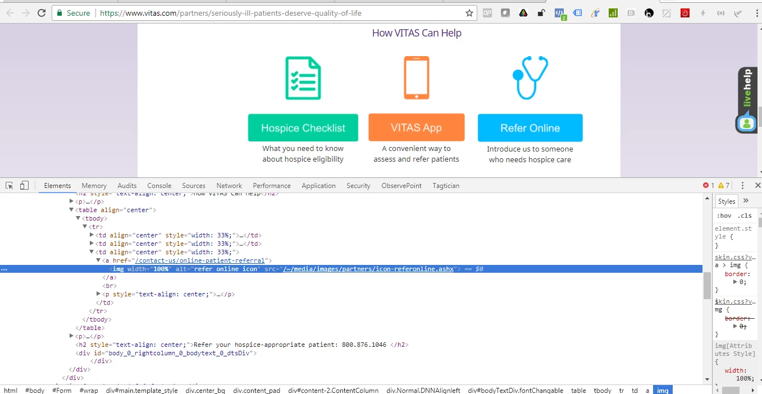Image resolution: width=762 pixels, height=394 pixels.
Task: Open the Performance tab
Action: 272,186
